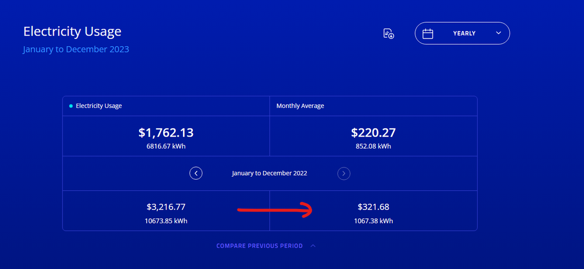Click the $1,762.13 total usage amount

(x=166, y=133)
